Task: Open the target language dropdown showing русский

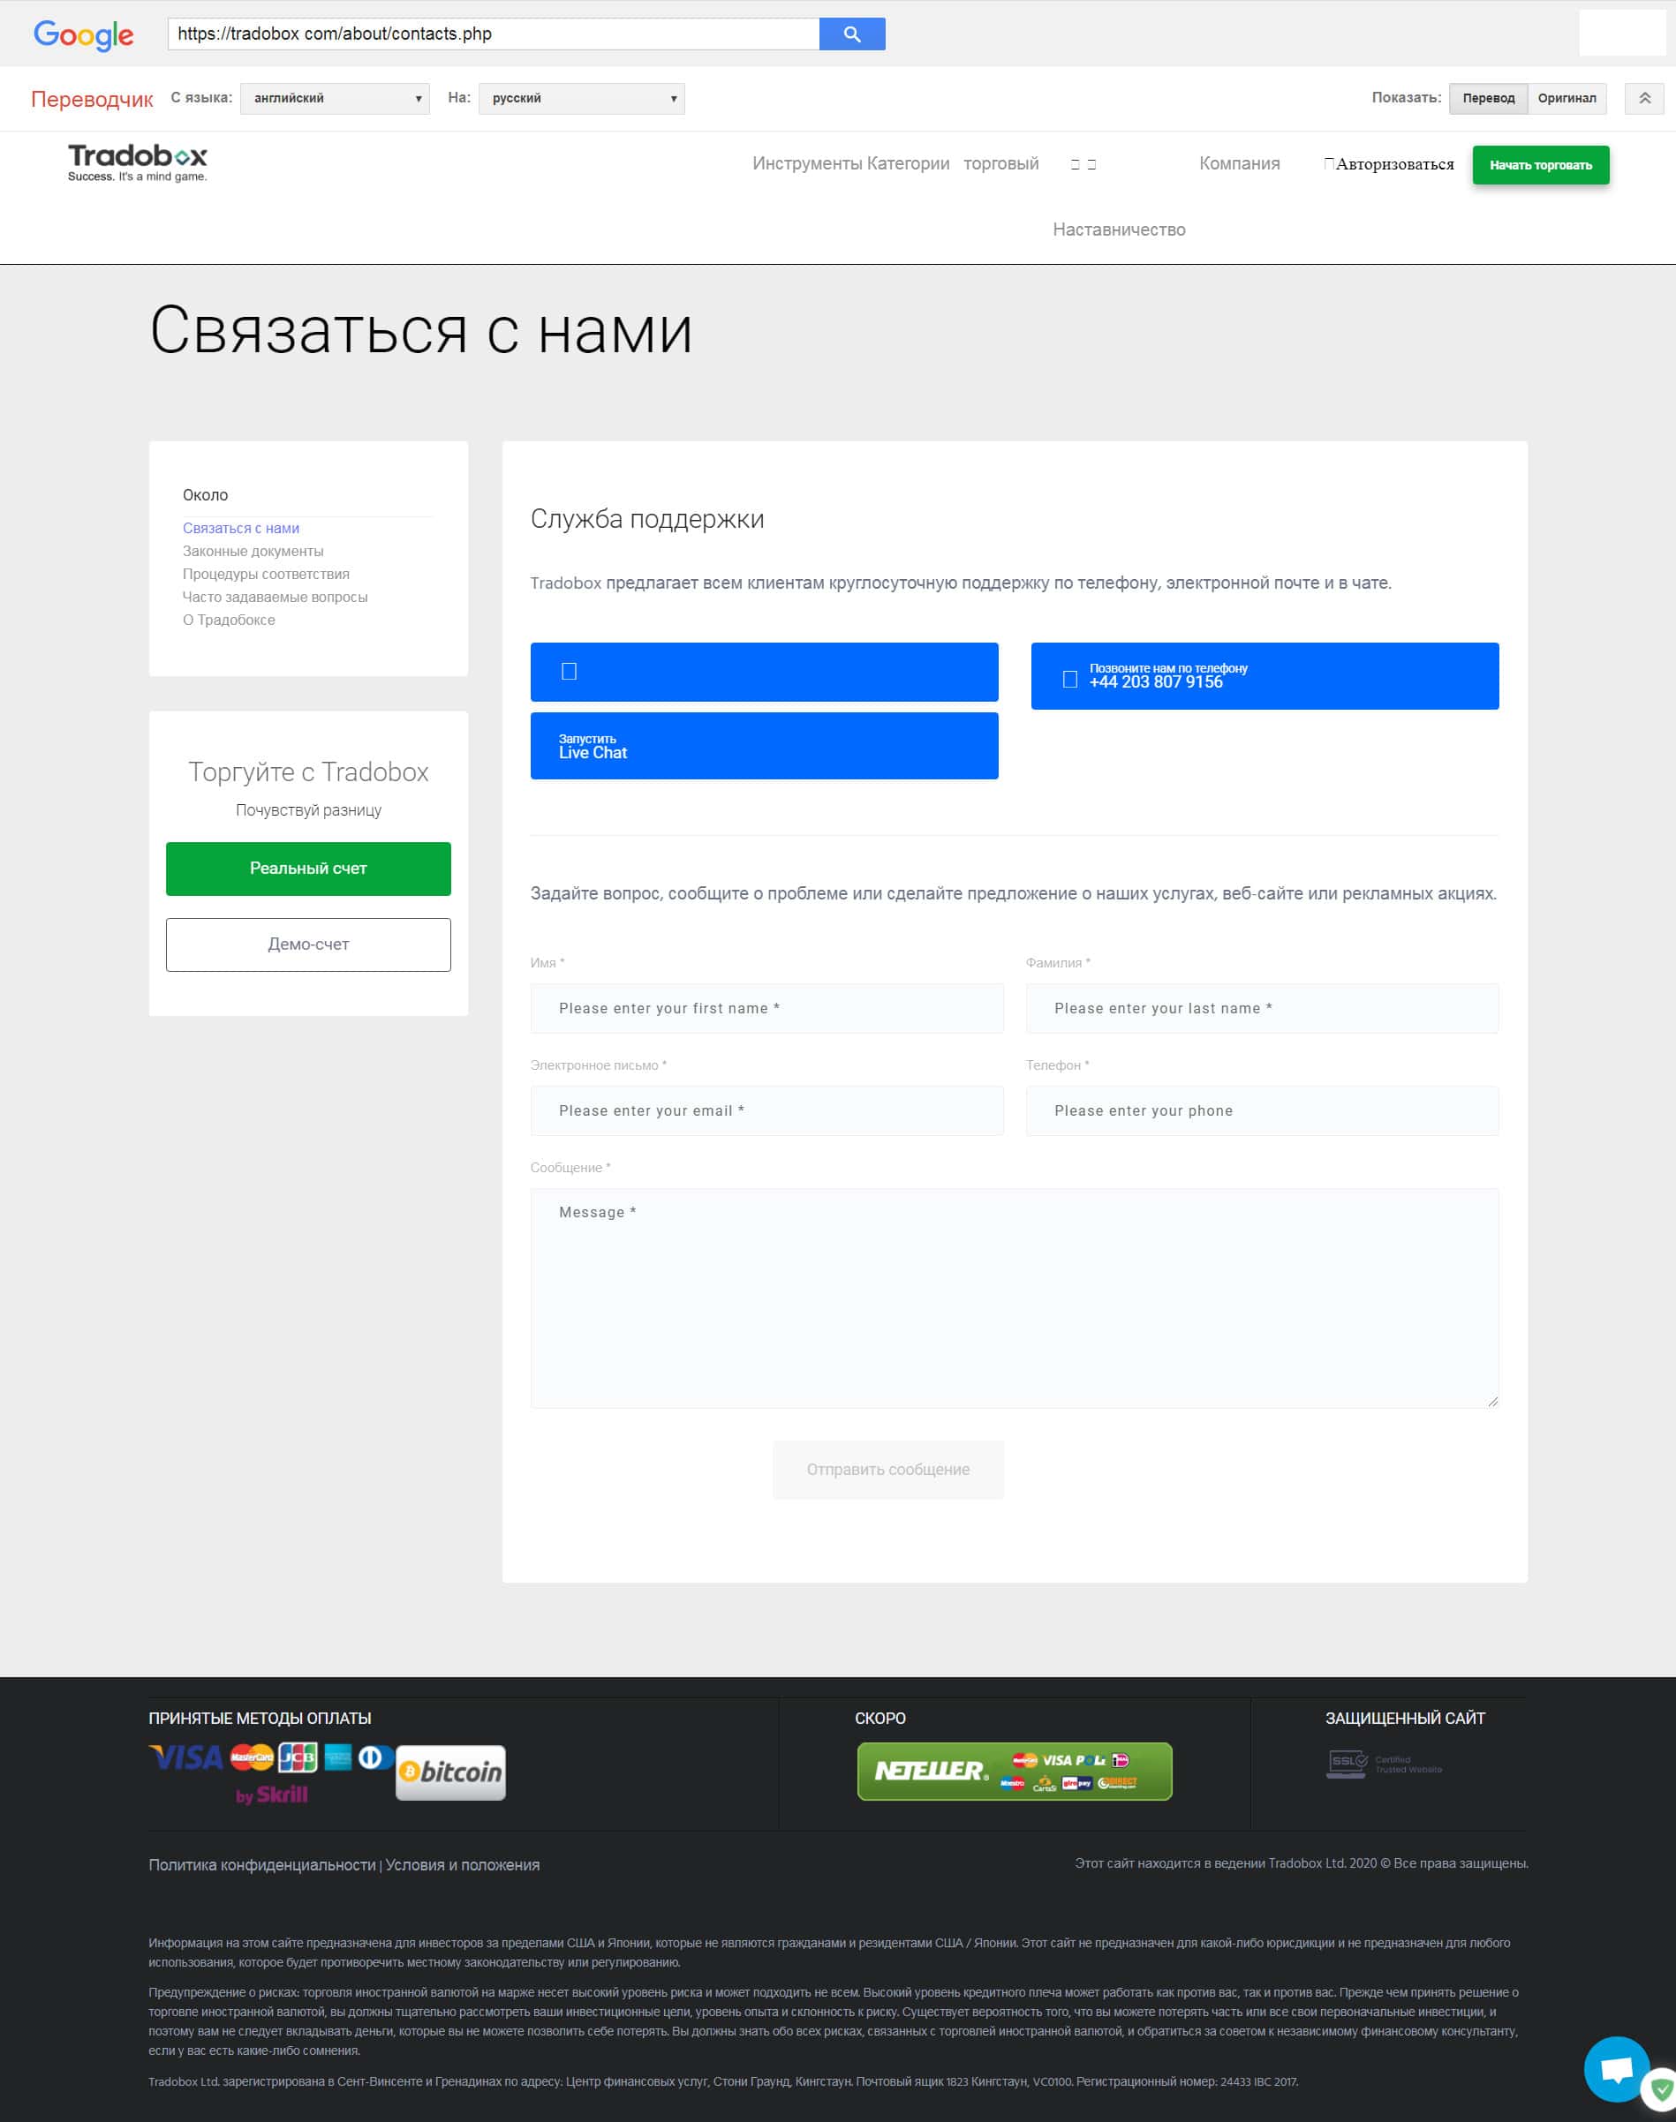Action: pos(582,98)
